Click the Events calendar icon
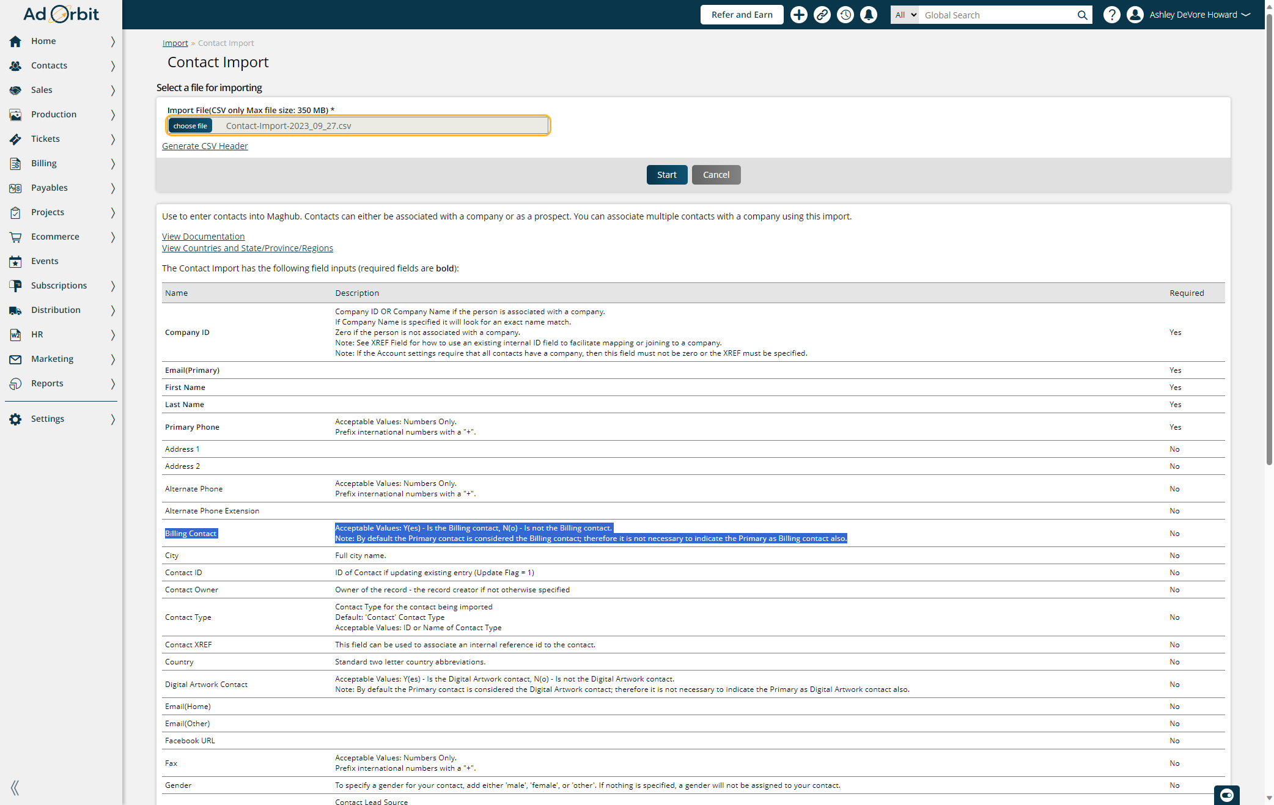The width and height of the screenshot is (1274, 805). coord(15,261)
